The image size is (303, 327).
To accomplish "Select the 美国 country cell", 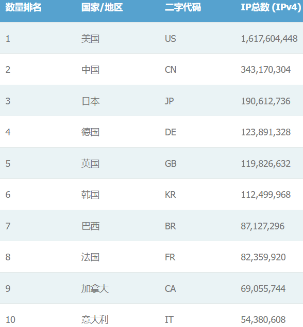I will (90, 39).
